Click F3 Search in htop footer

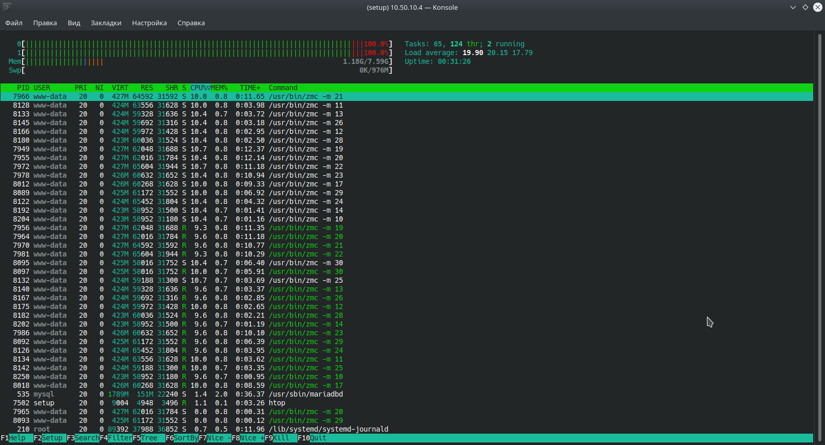[x=83, y=438]
